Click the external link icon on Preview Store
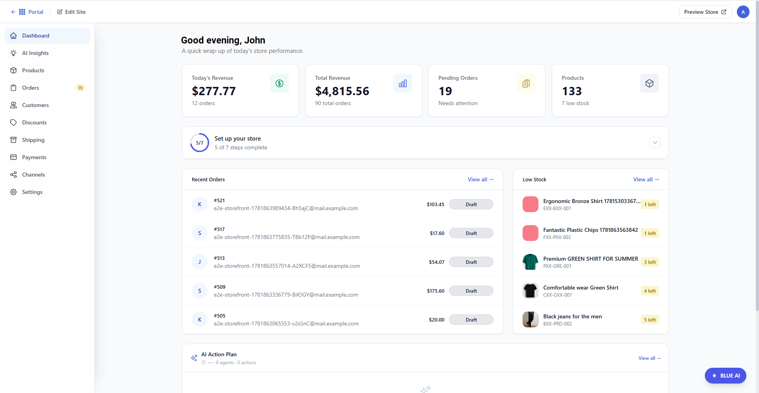This screenshot has height=393, width=759. coord(724,12)
